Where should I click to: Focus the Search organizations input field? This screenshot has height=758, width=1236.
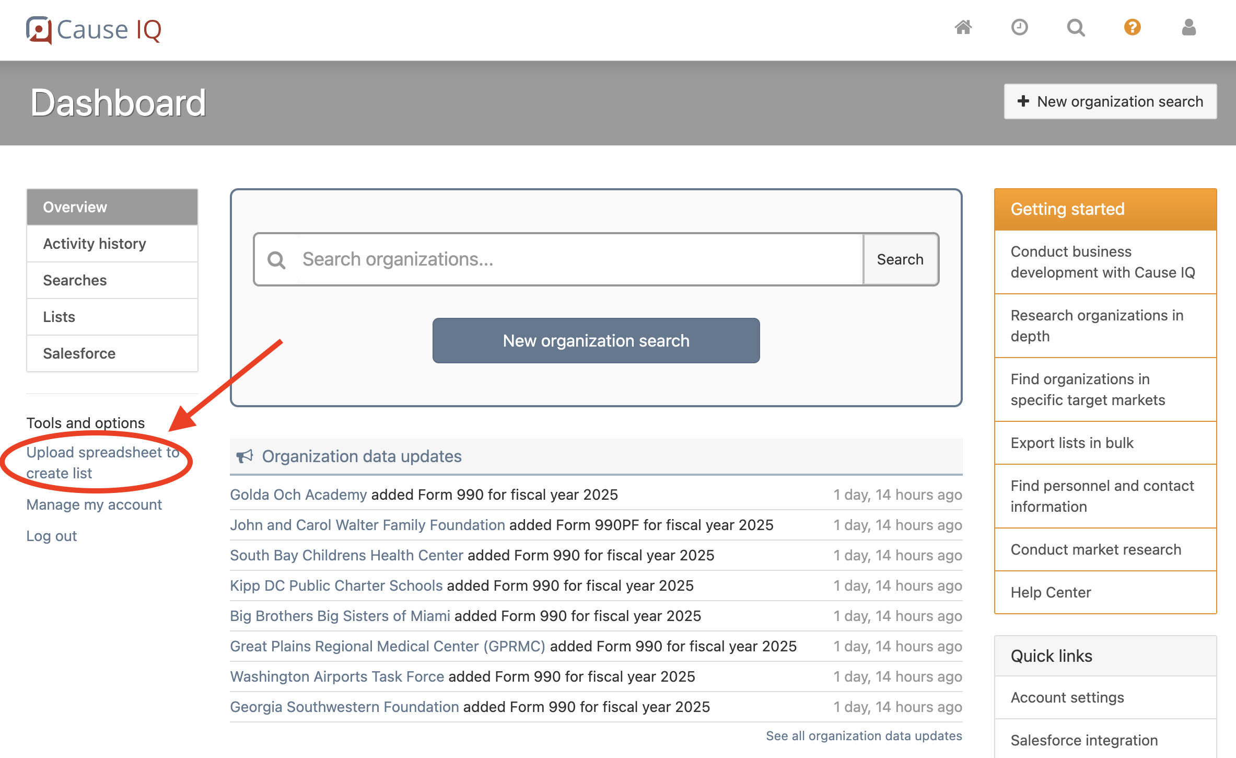580,259
